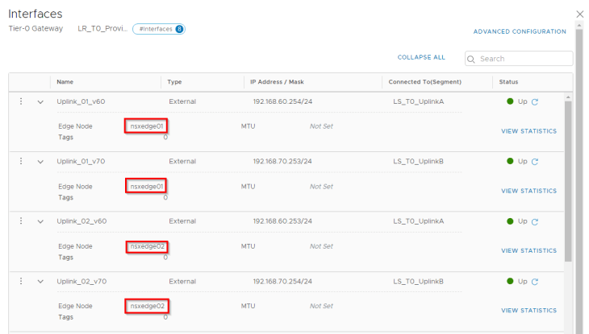Image resolution: width=589 pixels, height=334 pixels.
Task: Collapse the Uplink_01_v60 row details
Action: pos(40,102)
